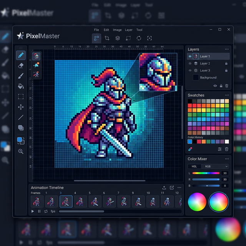Click the B slider in Color Mixer
The width and height of the screenshot is (246, 246).
click(x=206, y=186)
